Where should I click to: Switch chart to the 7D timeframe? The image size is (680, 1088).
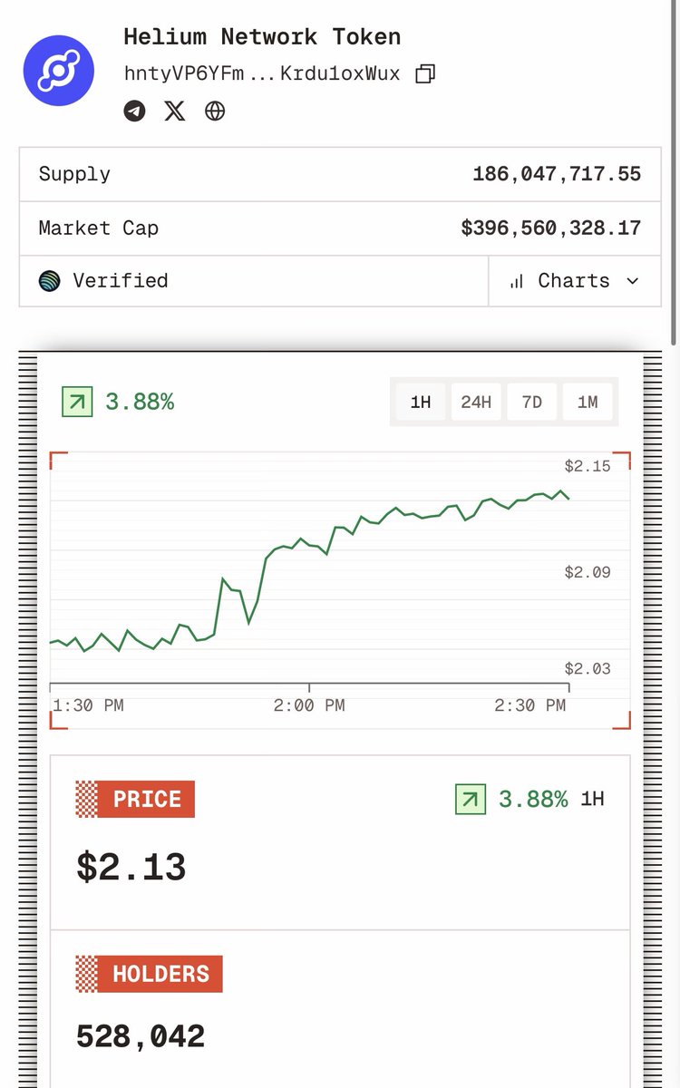coord(532,402)
